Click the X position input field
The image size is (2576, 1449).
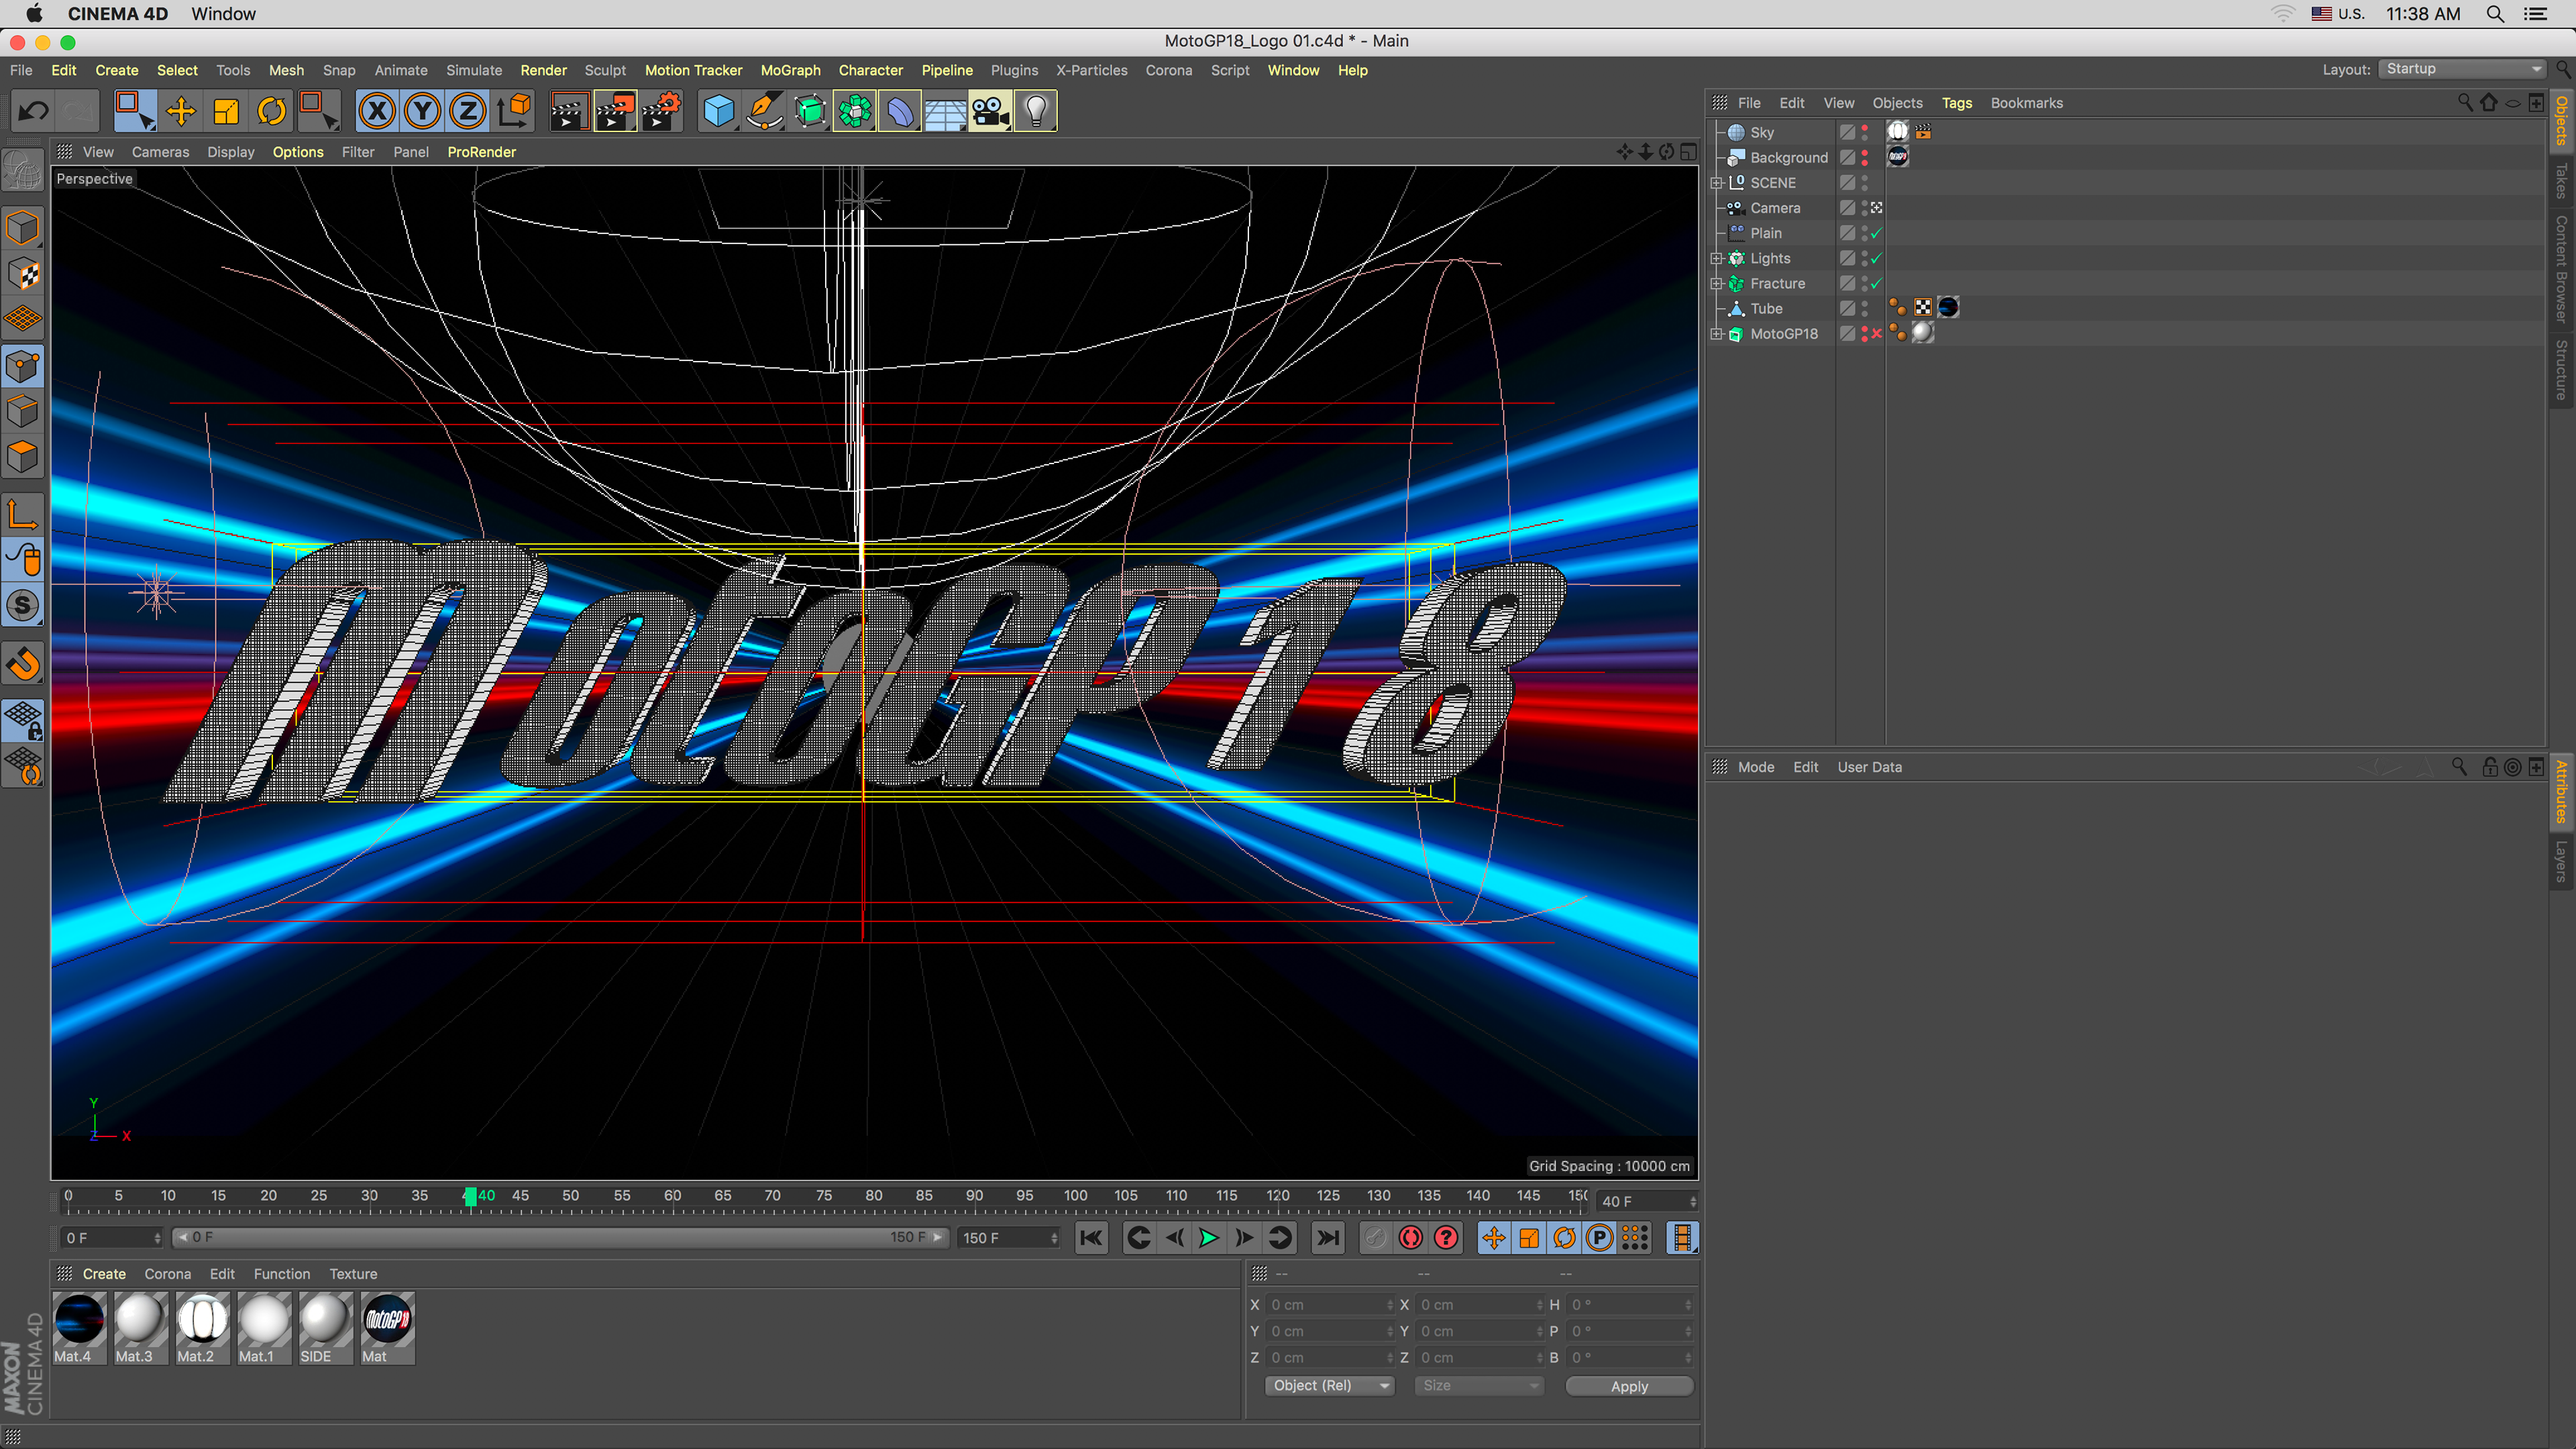click(x=1330, y=1305)
